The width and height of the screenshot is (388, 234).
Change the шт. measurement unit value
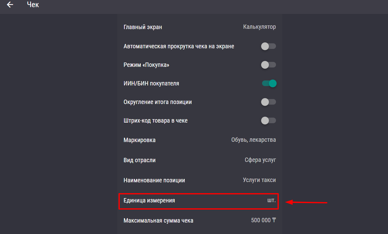(x=271, y=201)
